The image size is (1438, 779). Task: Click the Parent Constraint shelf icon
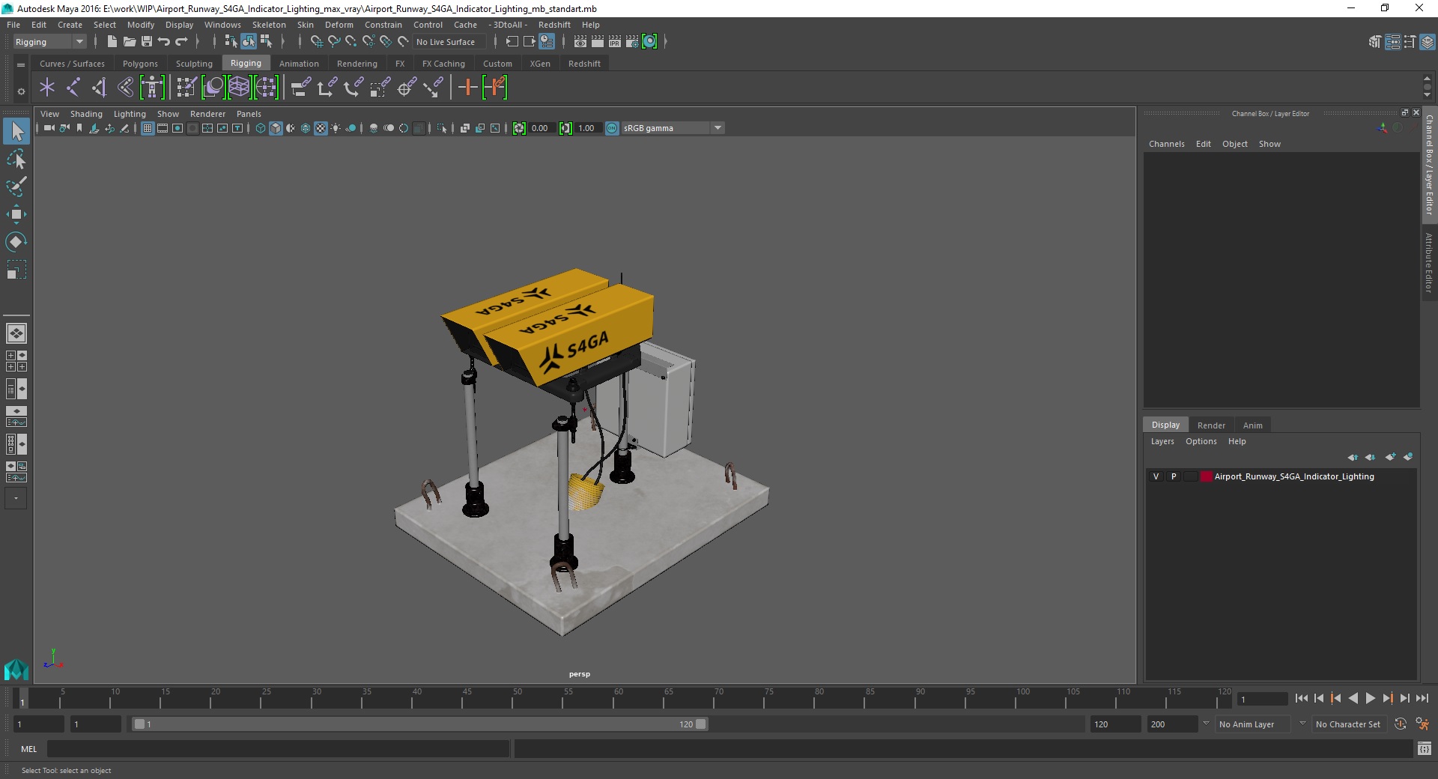300,88
